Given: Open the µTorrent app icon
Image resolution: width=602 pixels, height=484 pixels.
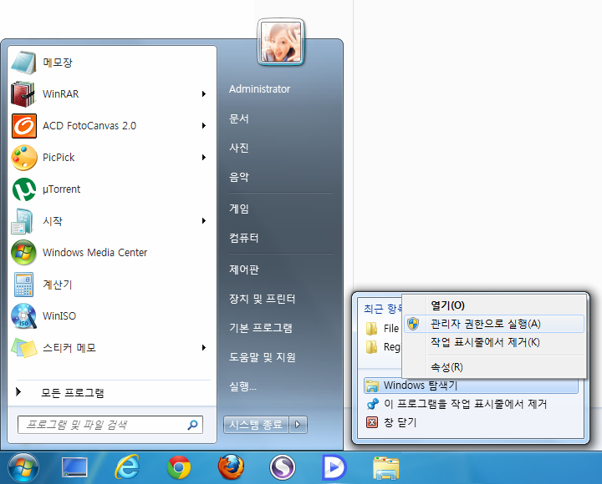Looking at the screenshot, I should 23,189.
